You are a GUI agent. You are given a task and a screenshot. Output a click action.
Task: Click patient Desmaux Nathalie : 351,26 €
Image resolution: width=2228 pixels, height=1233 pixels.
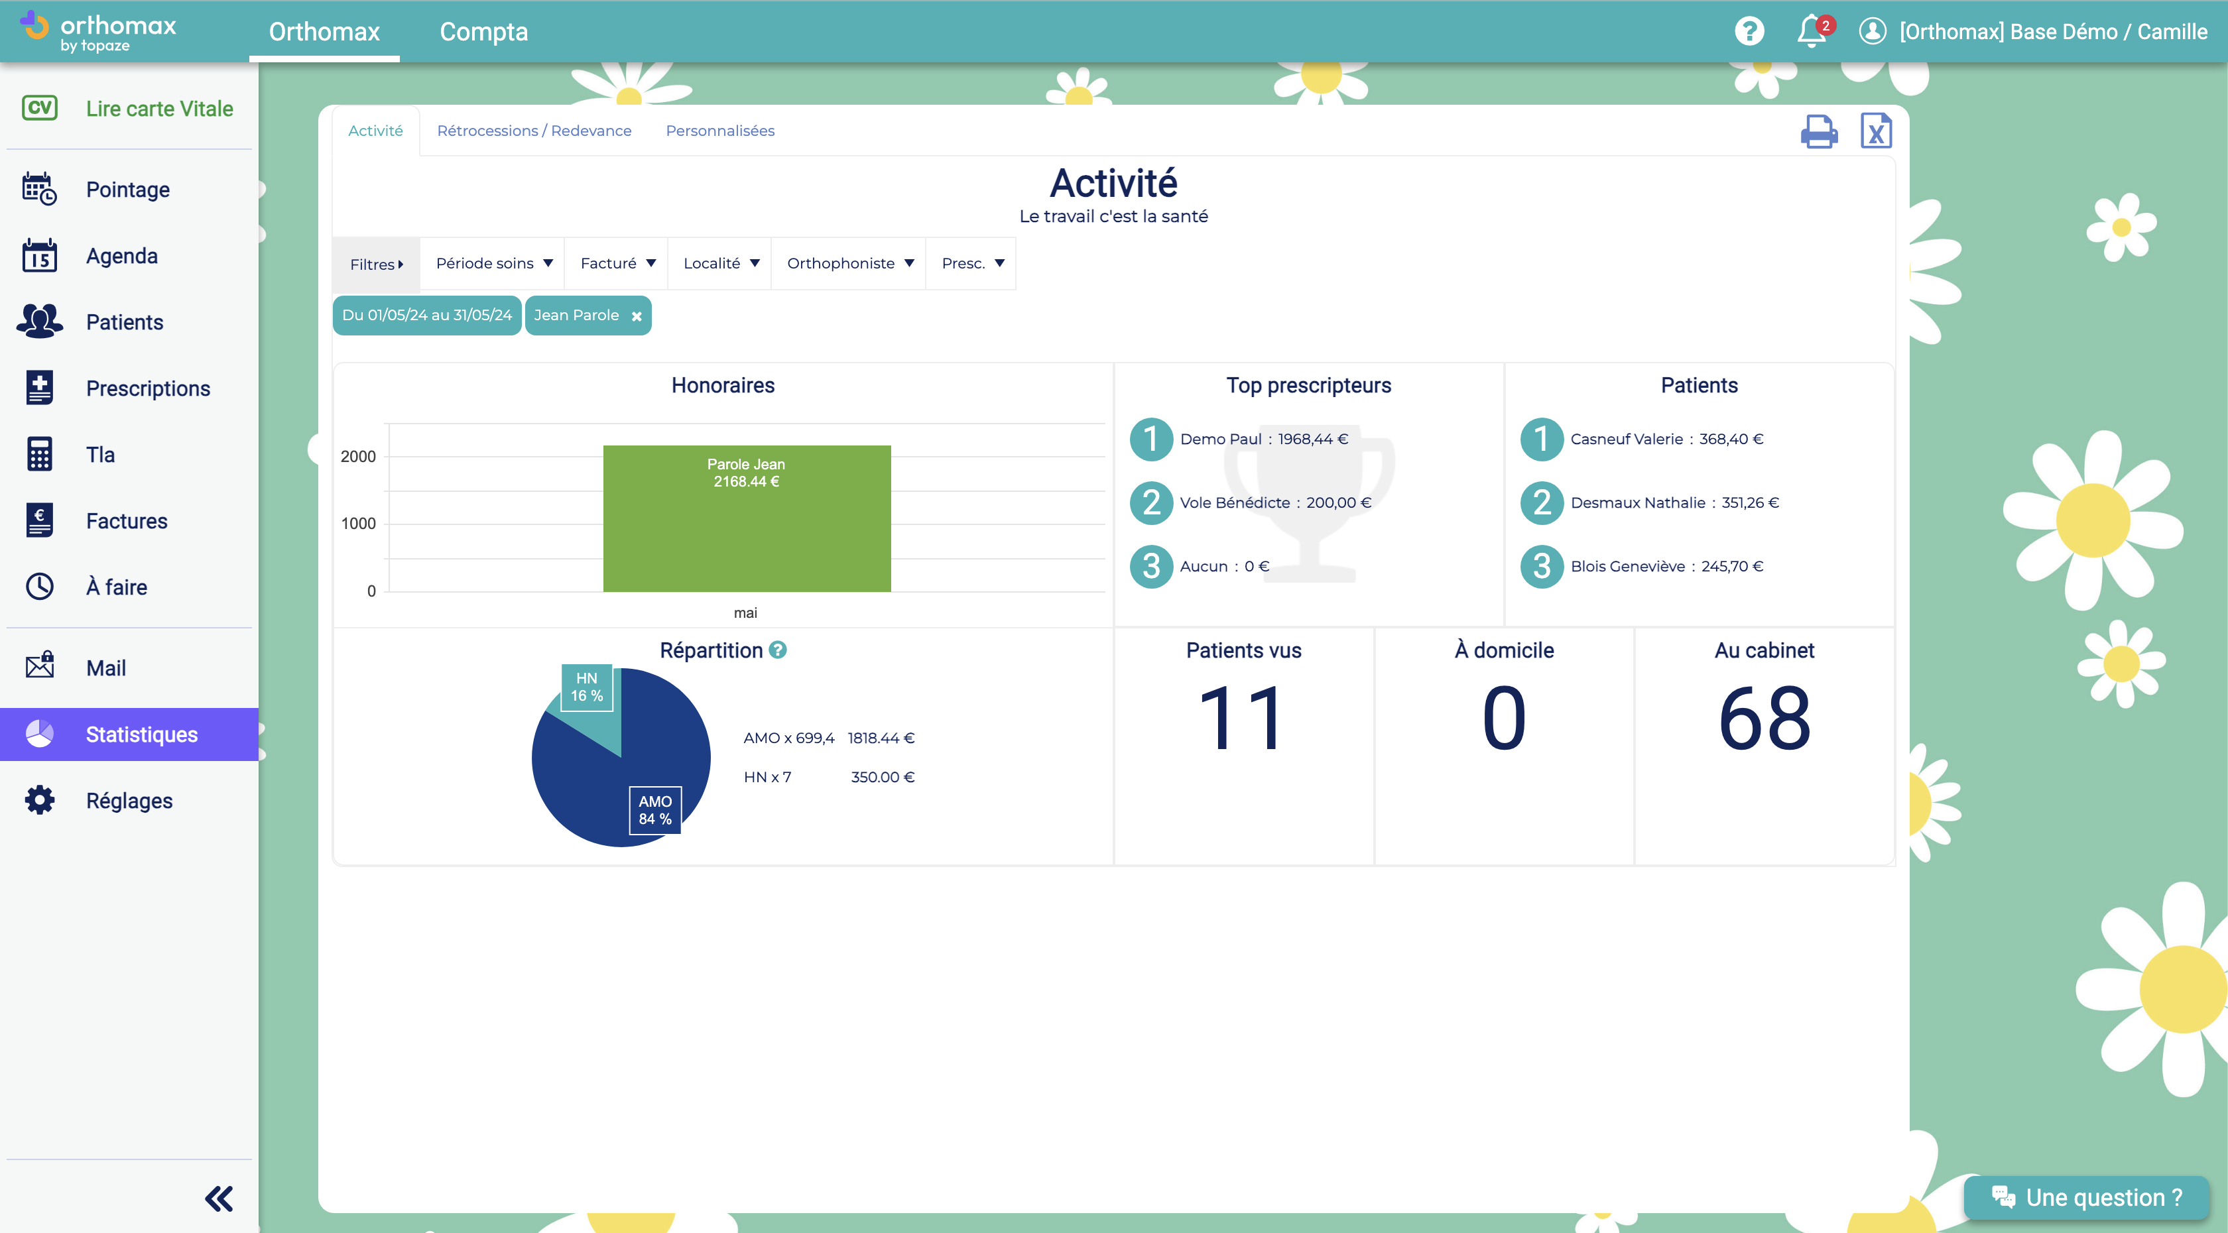1674,502
